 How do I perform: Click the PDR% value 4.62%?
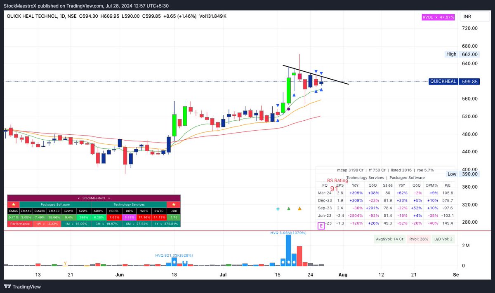(x=114, y=218)
